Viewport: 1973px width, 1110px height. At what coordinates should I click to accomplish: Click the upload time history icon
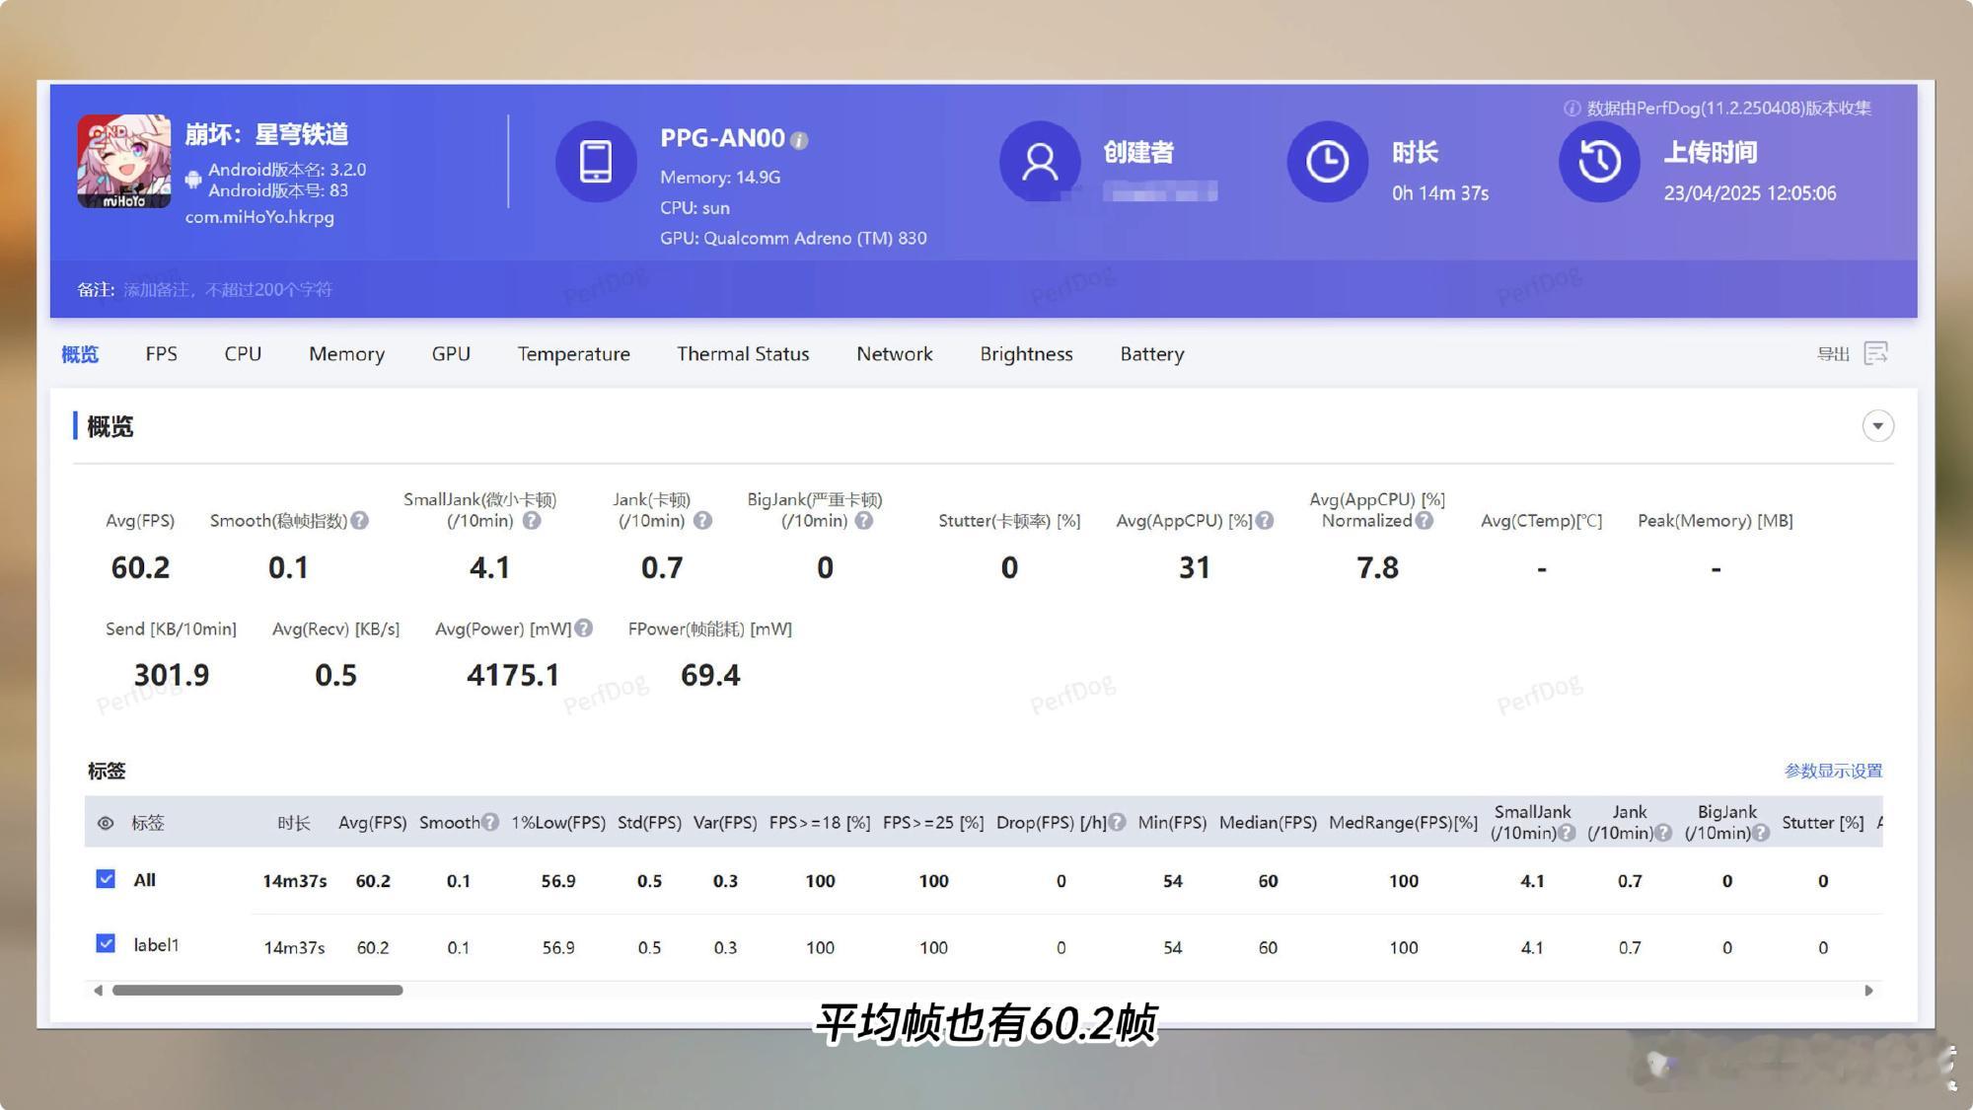coord(1599,162)
